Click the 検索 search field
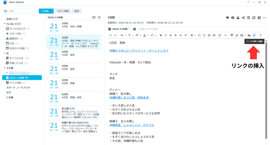 click(20, 11)
